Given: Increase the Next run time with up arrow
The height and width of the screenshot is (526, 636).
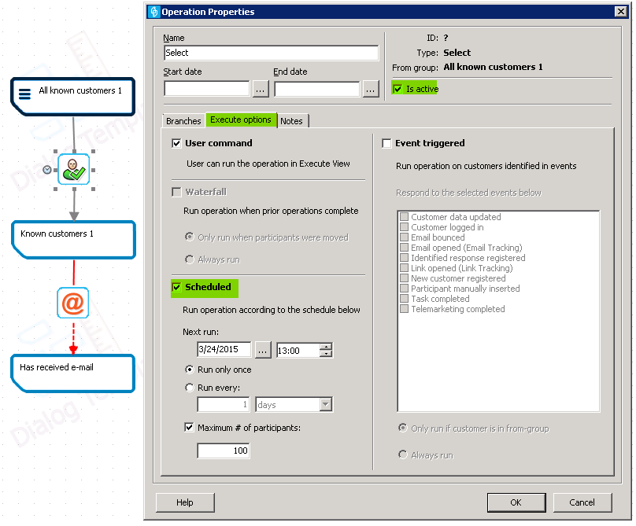Looking at the screenshot, I should pos(326,347).
